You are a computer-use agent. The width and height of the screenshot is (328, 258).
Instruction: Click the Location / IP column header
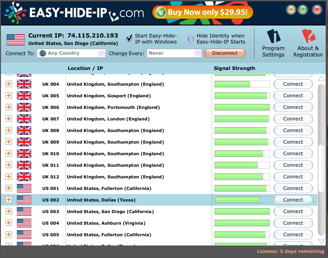(x=85, y=68)
